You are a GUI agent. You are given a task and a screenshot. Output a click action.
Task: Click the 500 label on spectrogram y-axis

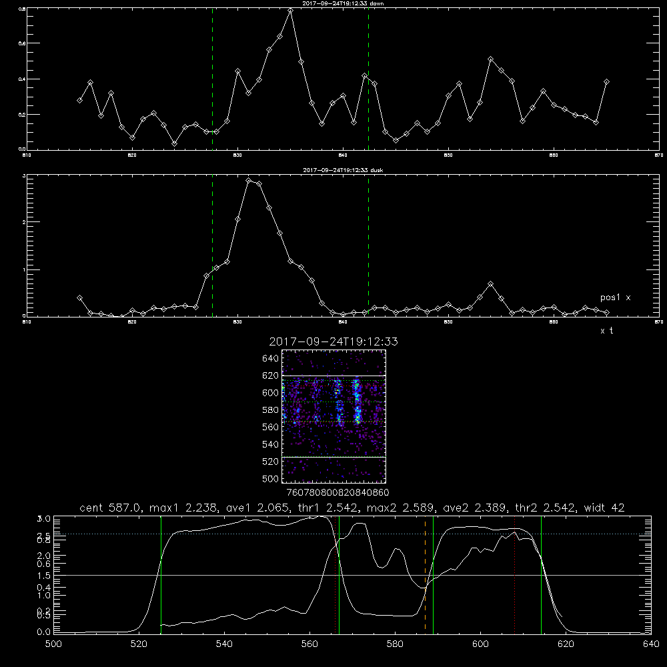271,479
